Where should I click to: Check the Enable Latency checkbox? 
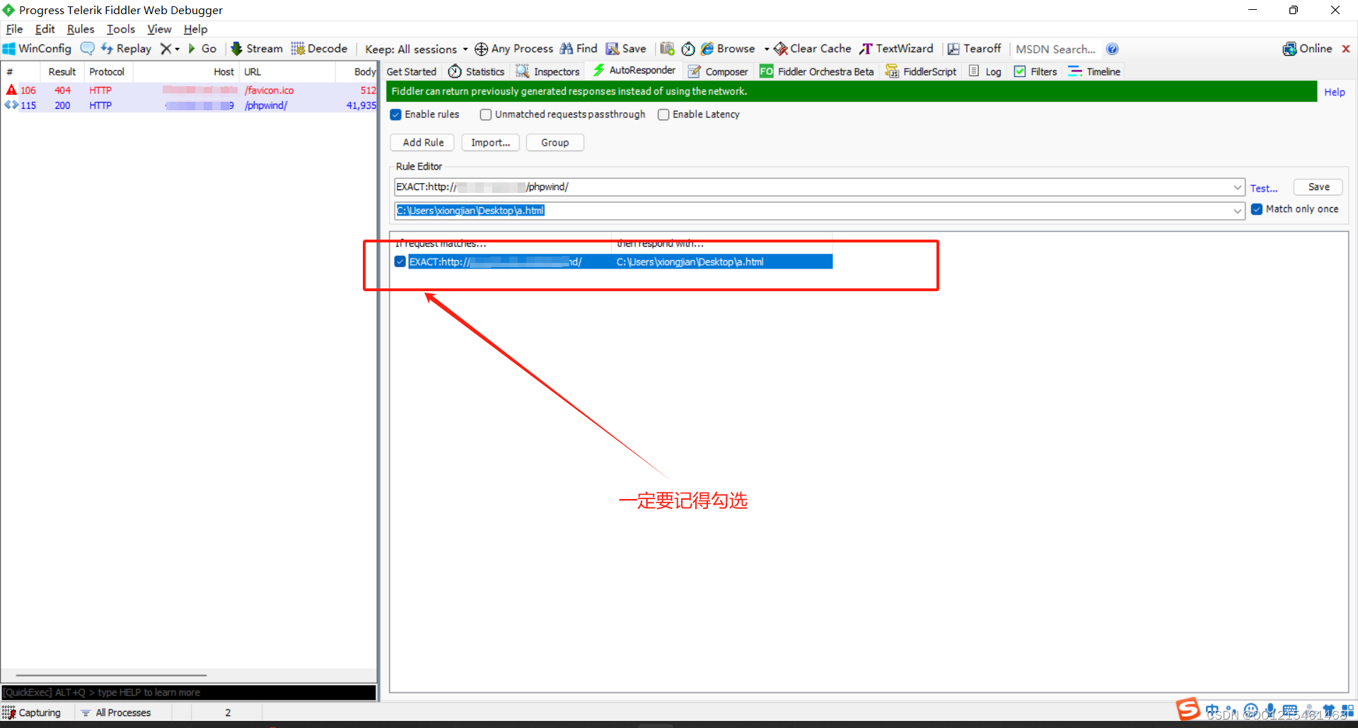(x=663, y=115)
